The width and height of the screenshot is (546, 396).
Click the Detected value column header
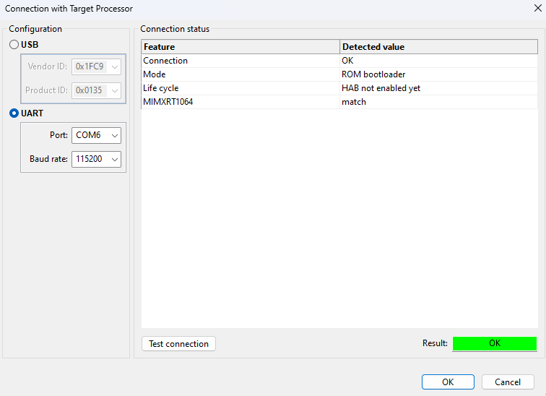[x=438, y=47]
